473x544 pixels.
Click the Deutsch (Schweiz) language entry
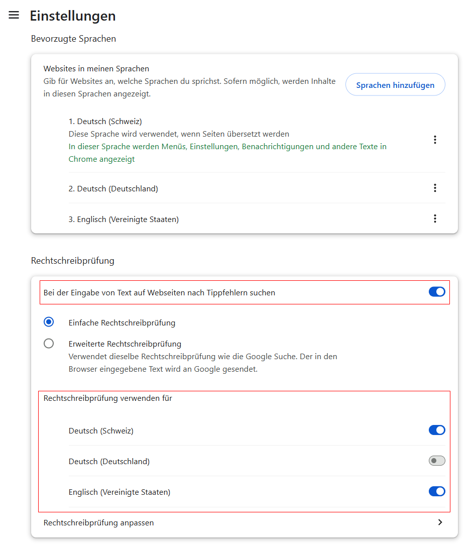pyautogui.click(x=105, y=122)
